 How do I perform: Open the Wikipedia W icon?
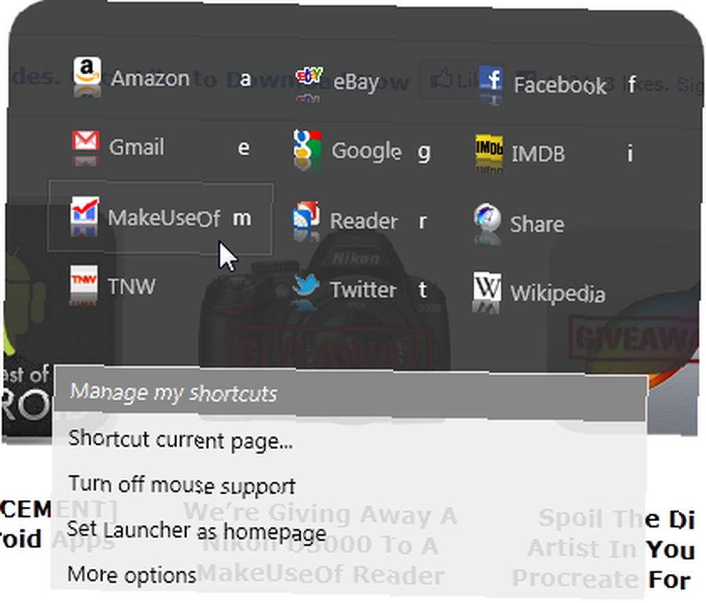click(x=486, y=287)
